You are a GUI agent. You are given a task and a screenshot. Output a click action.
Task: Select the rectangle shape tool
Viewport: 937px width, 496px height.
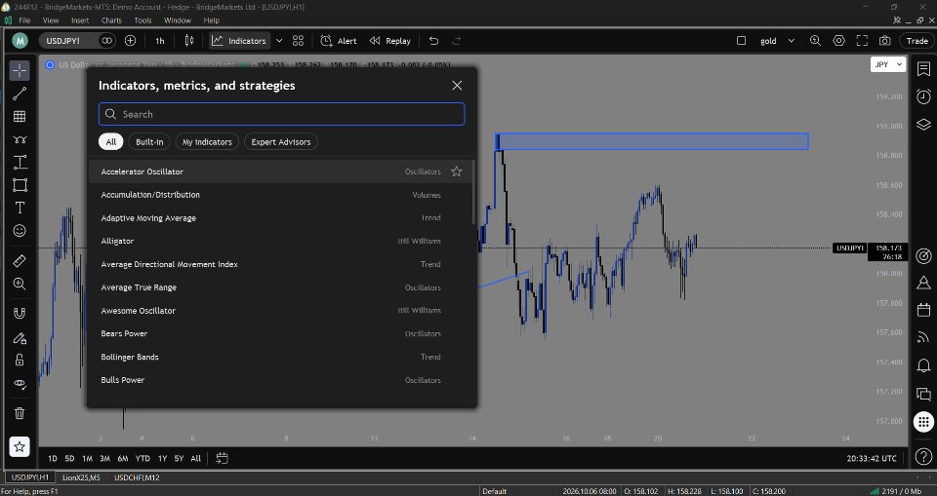(x=20, y=185)
